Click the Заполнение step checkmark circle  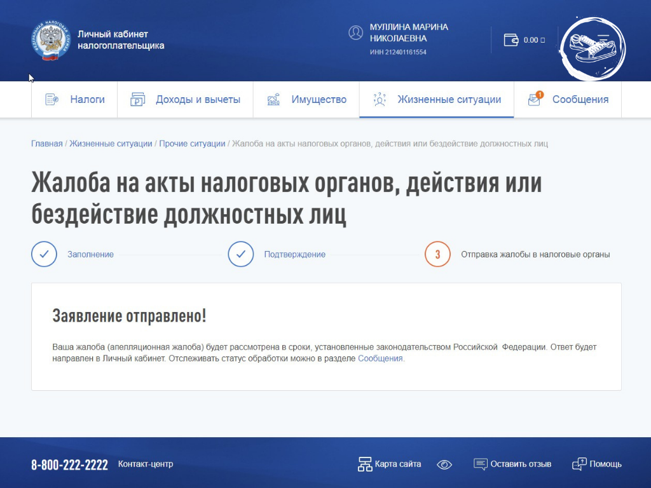[x=44, y=254]
